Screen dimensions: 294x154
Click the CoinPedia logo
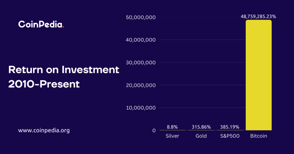pos(41,25)
